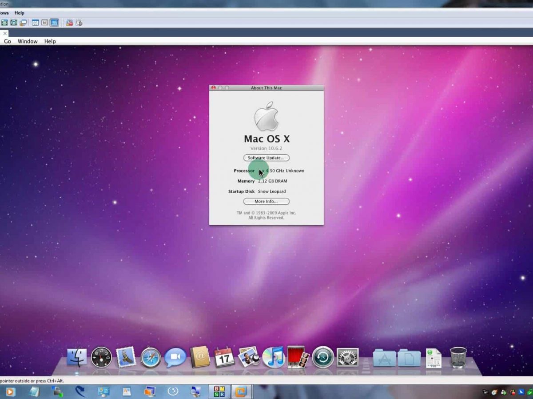Click the quick switch windows toolbar icon

[23, 23]
